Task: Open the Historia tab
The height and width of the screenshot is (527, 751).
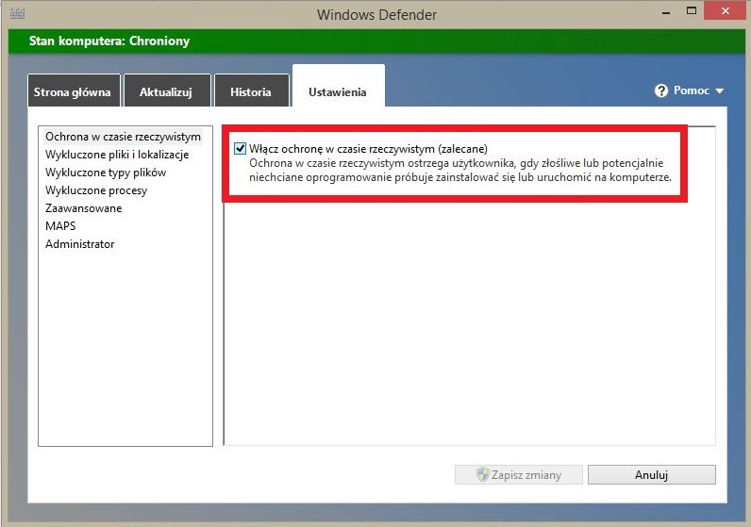Action: coord(252,91)
